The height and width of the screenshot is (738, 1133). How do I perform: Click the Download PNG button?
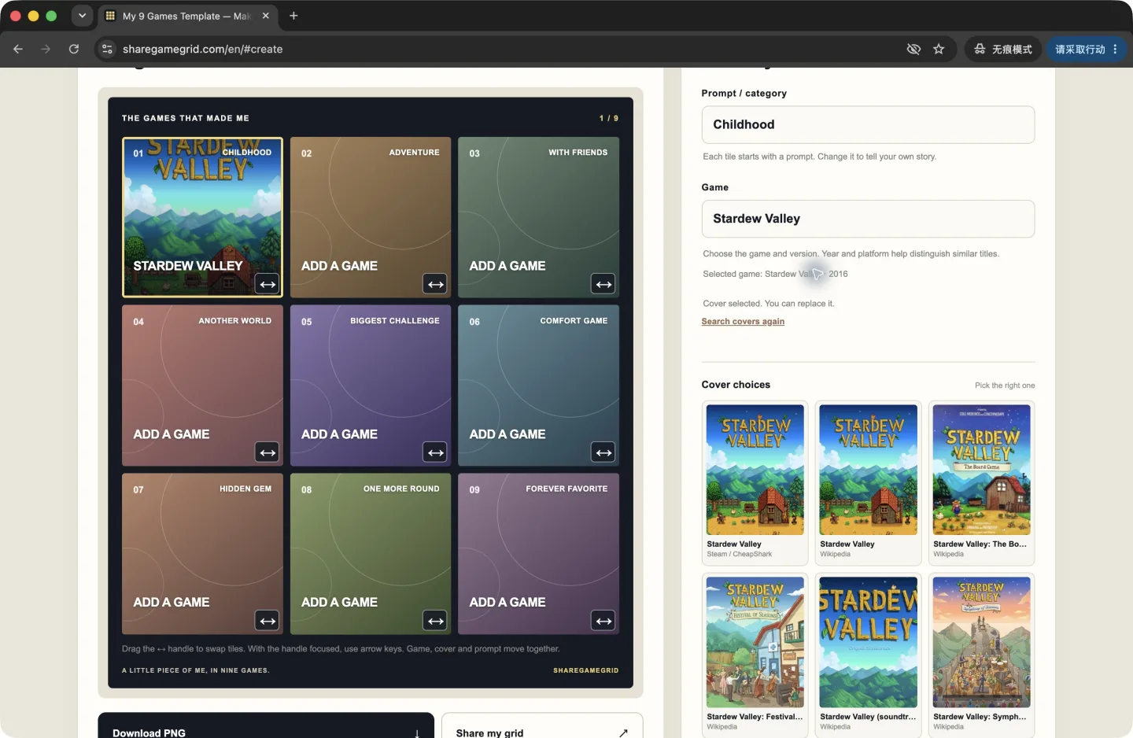(x=266, y=727)
